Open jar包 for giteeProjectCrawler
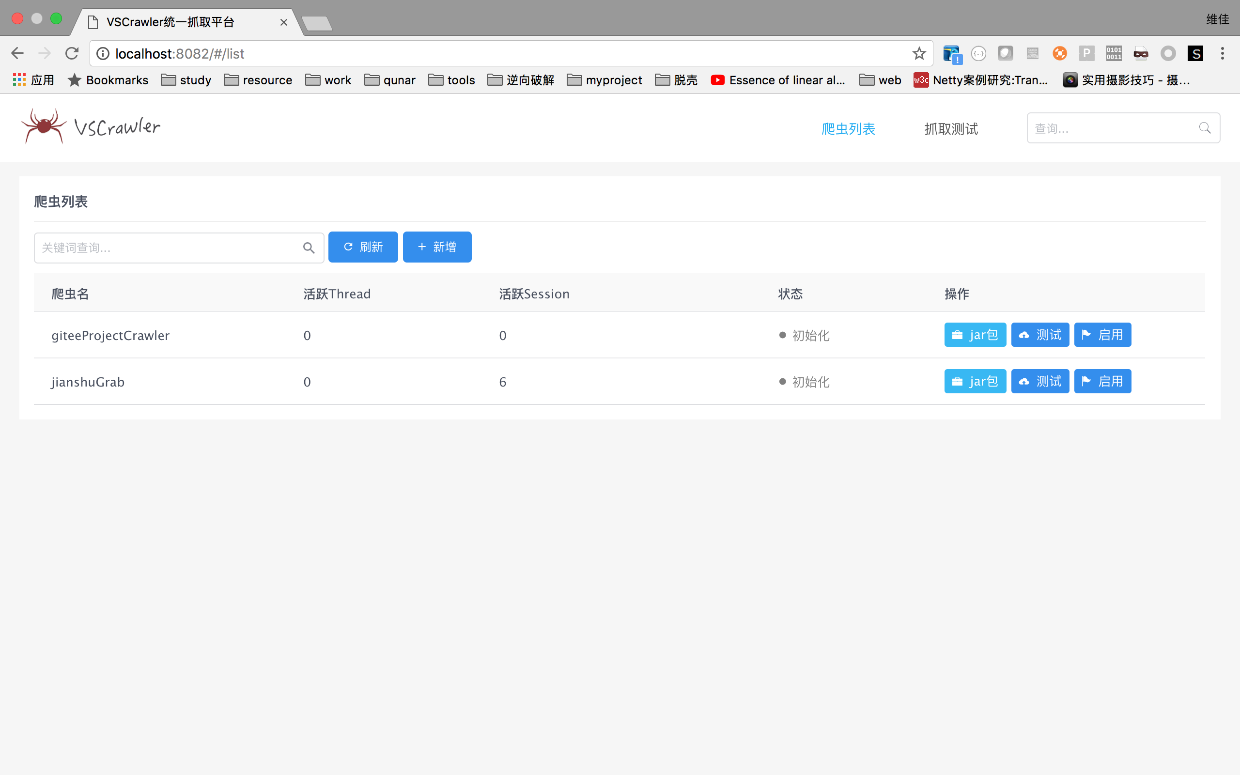1240x775 pixels. 975,335
